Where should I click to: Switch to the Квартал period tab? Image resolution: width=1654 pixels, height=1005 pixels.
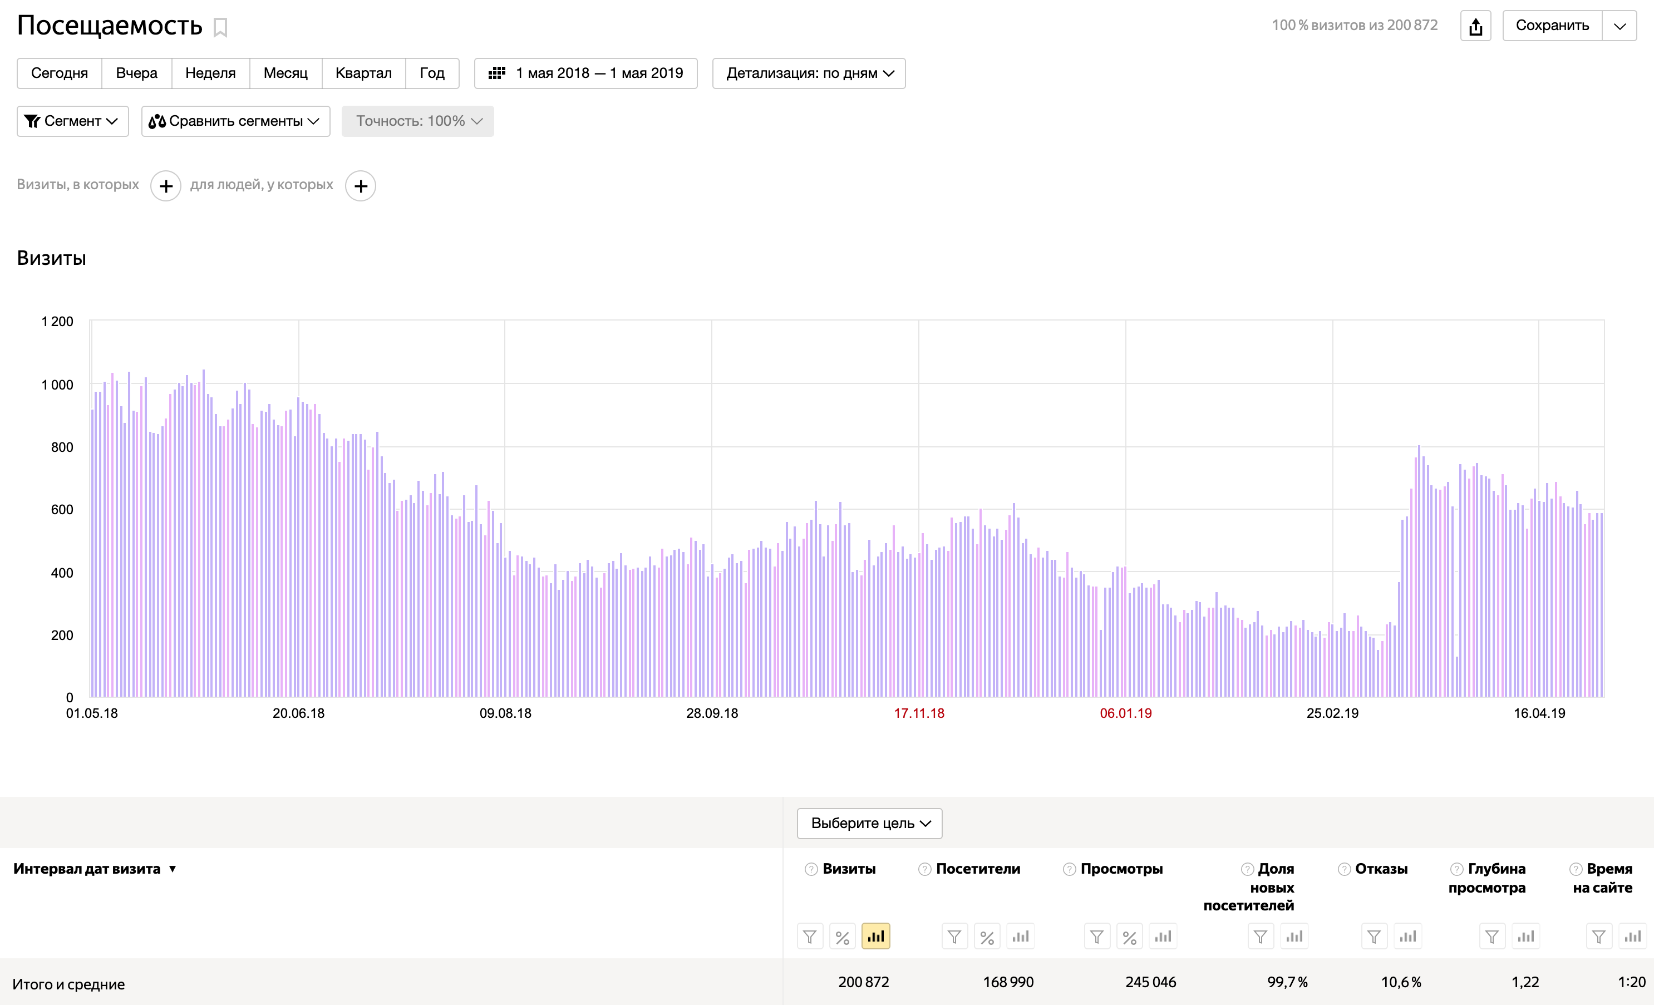click(363, 73)
